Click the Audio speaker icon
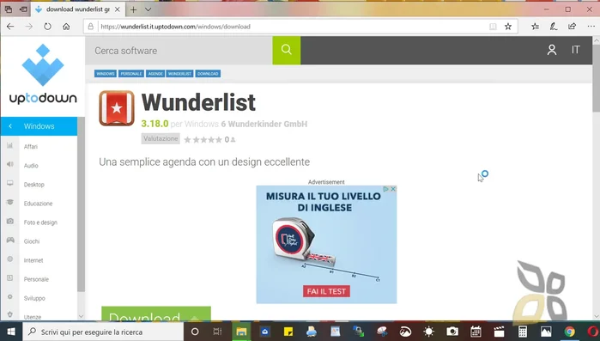Image resolution: width=600 pixels, height=341 pixels. [x=10, y=164]
